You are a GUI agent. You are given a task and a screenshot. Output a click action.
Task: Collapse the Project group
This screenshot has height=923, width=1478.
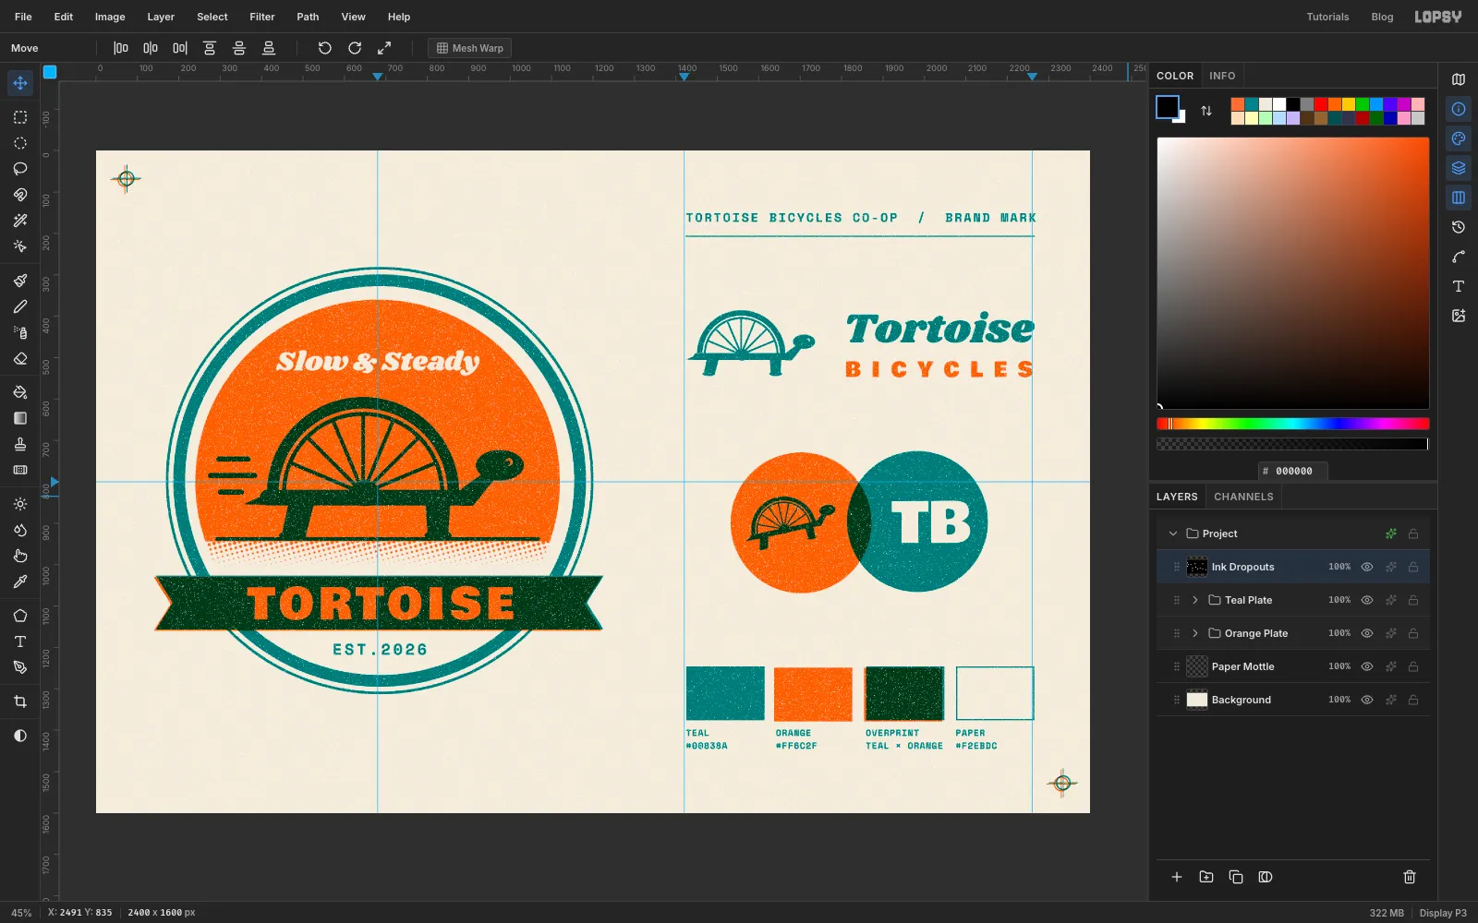pyautogui.click(x=1173, y=533)
